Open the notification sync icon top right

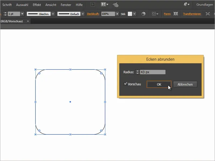click(x=185, y=5)
